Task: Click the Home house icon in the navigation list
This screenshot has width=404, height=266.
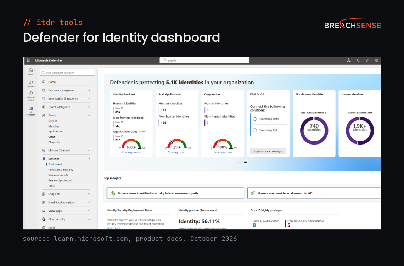Action: [44, 82]
